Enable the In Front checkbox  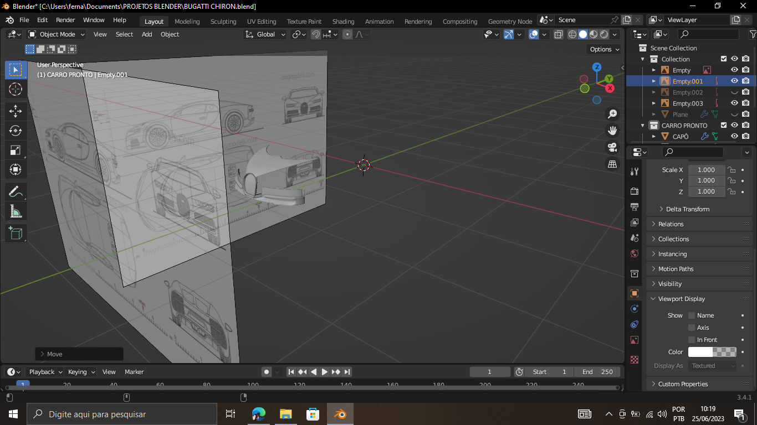692,340
